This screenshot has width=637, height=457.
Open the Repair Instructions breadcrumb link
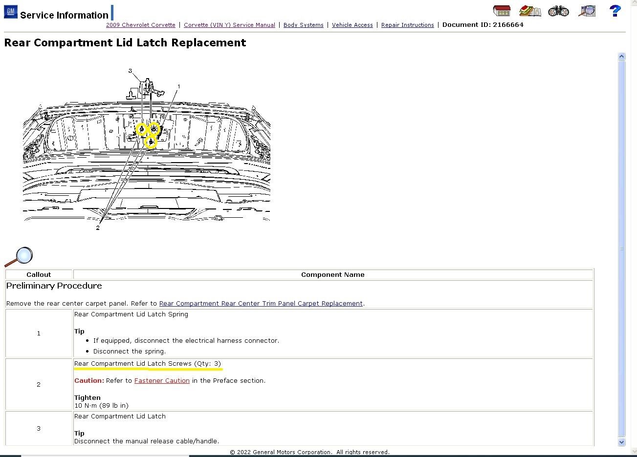click(x=407, y=25)
